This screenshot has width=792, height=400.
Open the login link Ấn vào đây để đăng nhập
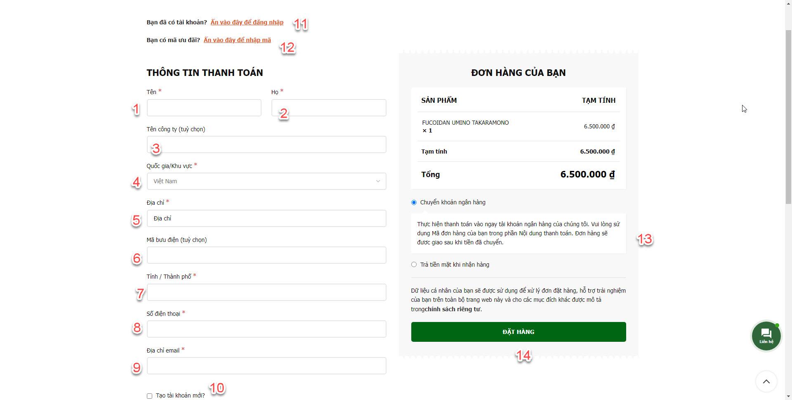point(247,22)
